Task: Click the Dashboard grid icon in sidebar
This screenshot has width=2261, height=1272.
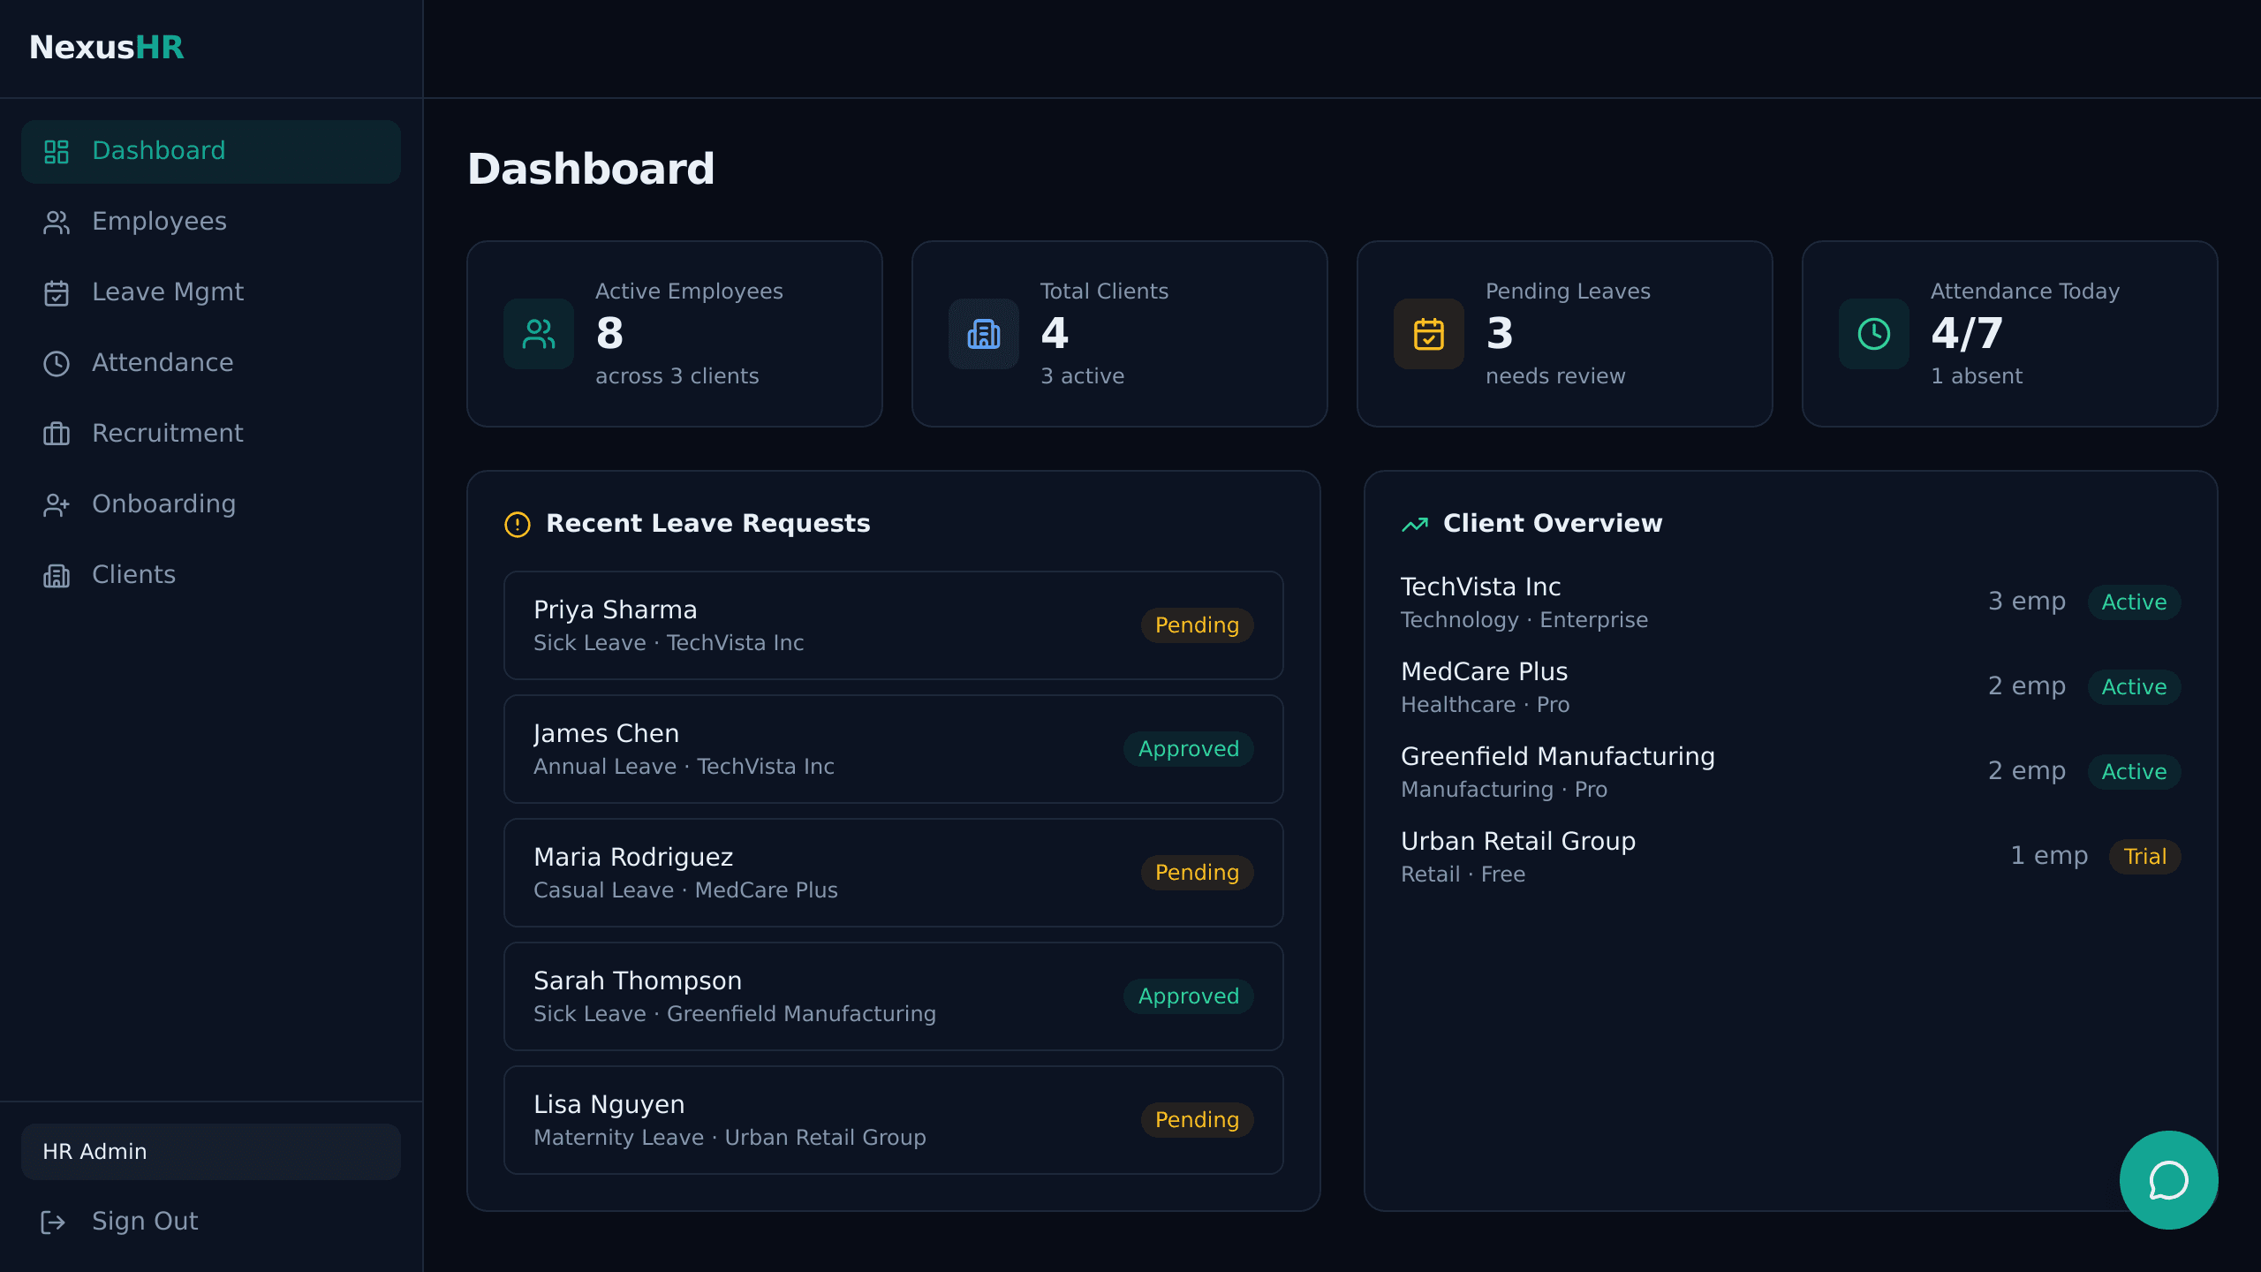Action: point(57,152)
